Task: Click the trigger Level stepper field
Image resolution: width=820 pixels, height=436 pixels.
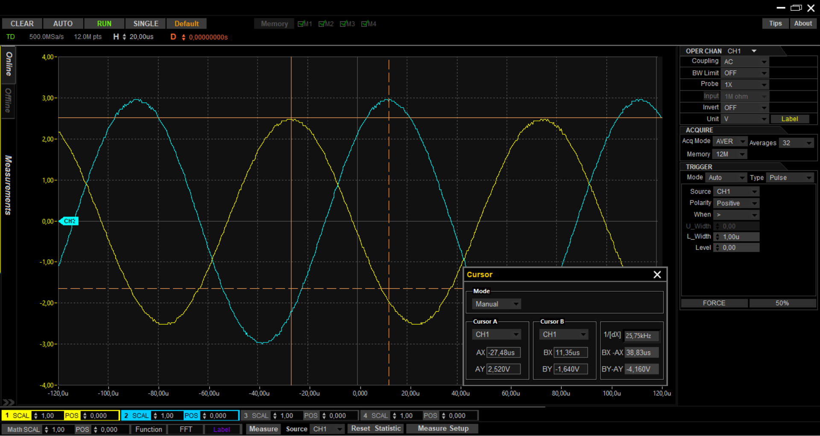Action: 737,248
